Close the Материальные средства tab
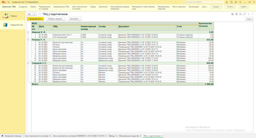256x138 pixels. pyautogui.click(x=140, y=136)
